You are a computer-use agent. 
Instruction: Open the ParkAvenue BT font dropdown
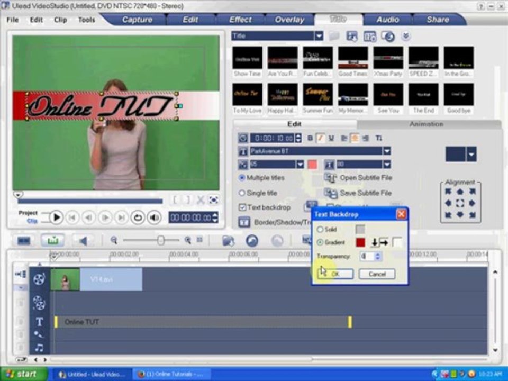(x=387, y=151)
